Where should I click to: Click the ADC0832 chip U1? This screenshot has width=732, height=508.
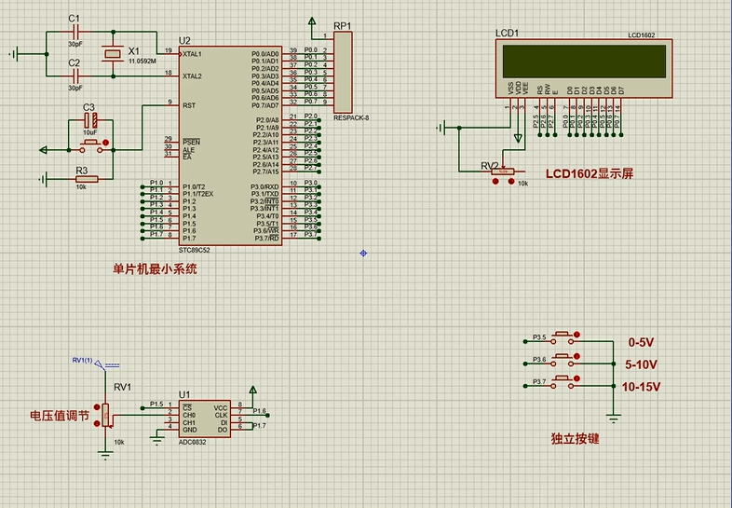(203, 418)
